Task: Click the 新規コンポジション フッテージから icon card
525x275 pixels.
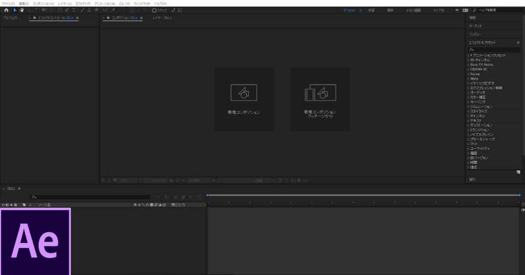Action: [320, 100]
